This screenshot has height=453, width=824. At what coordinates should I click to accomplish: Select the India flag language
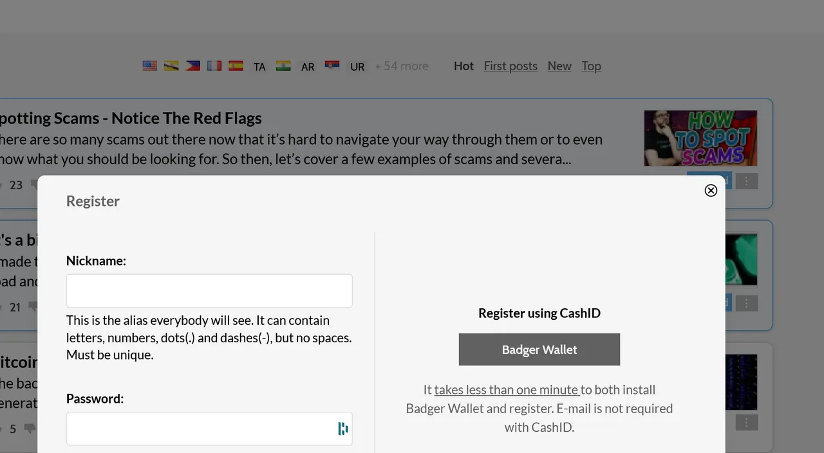click(x=283, y=66)
